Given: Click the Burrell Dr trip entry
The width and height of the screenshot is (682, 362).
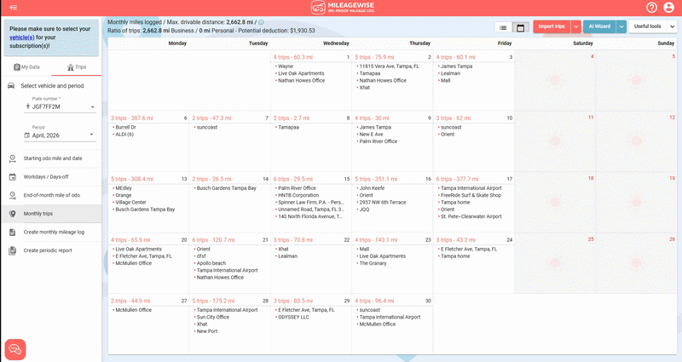Looking at the screenshot, I should click(x=125, y=127).
